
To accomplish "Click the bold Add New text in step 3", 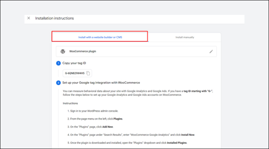I will point(108,127).
